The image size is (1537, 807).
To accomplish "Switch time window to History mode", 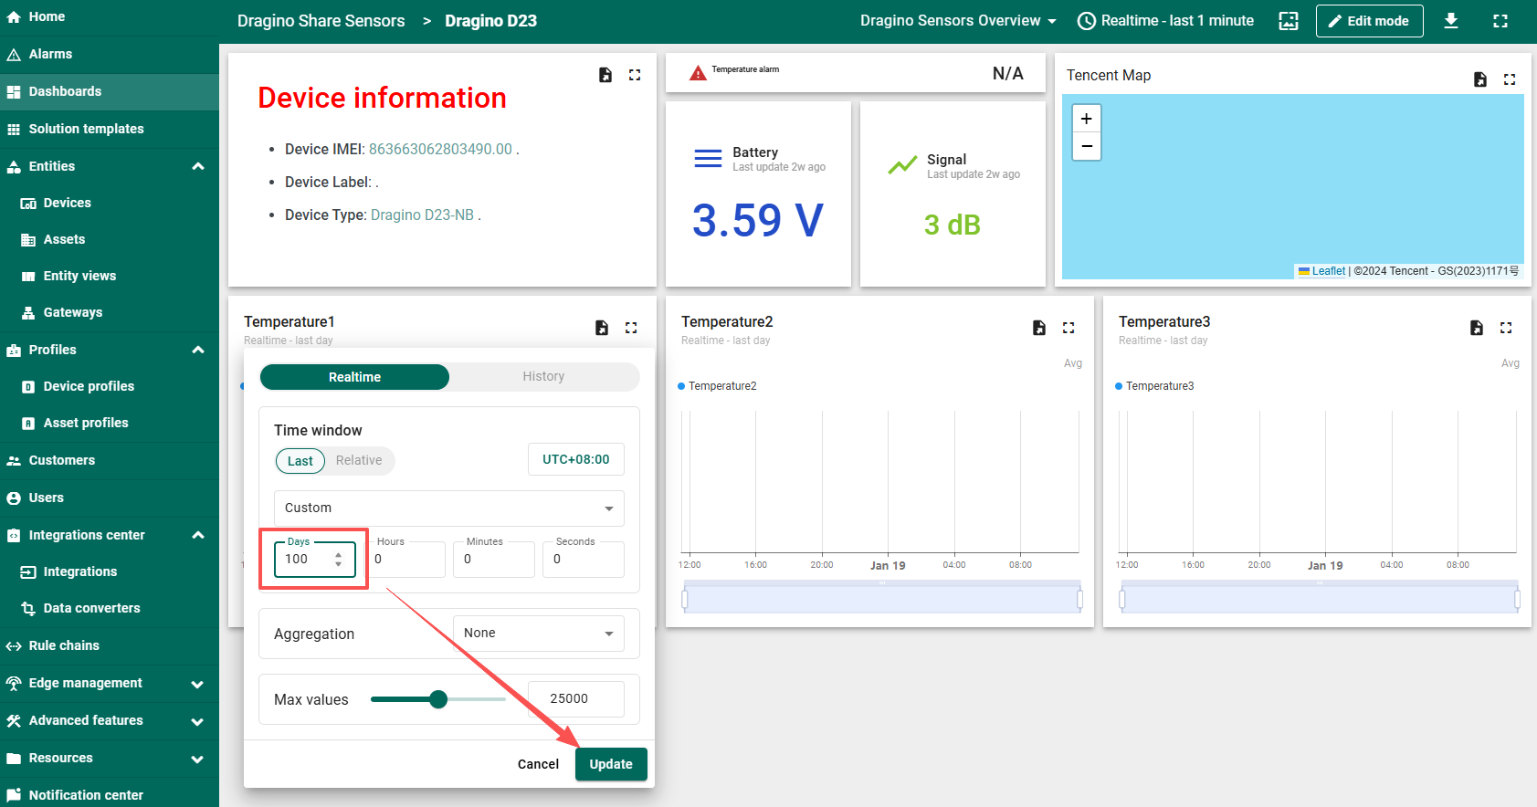I will (x=543, y=377).
